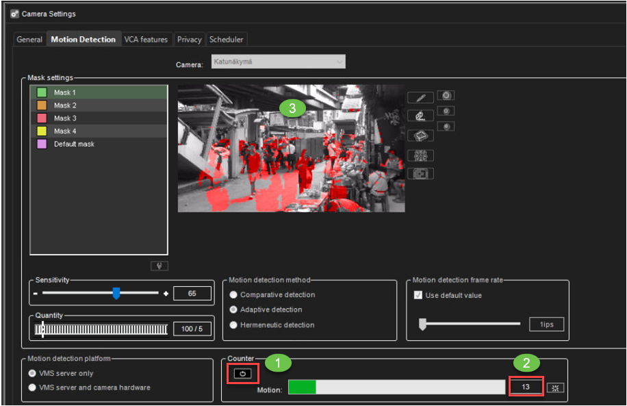The image size is (627, 406).
Task: Click the Sensitivity value field showing 65
Action: point(192,294)
